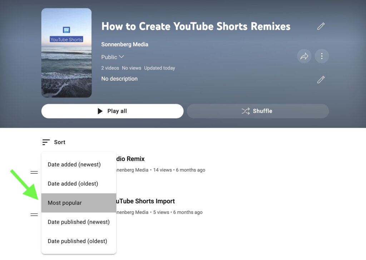Click the drag handle beside YouTube Shorts Import
This screenshot has width=366, height=260.
click(x=34, y=215)
